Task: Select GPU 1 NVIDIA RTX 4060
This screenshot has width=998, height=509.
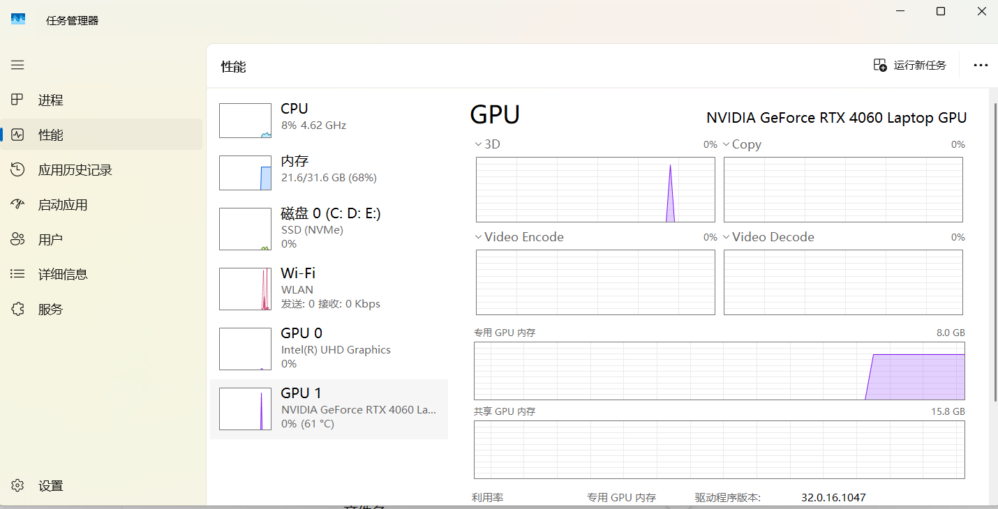Action: click(329, 409)
